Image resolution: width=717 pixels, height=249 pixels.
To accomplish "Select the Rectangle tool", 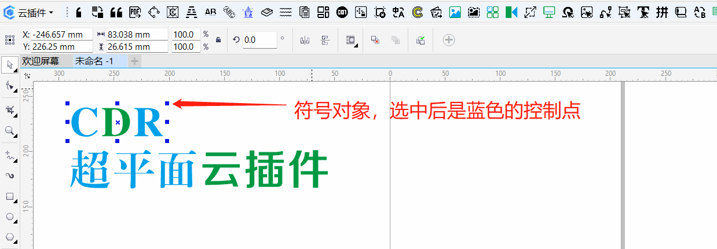I will click(9, 196).
